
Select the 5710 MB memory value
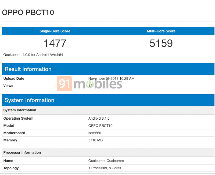pyautogui.click(x=95, y=140)
